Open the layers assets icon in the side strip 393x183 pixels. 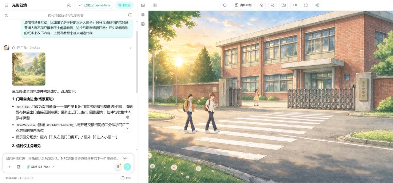[x=143, y=15]
